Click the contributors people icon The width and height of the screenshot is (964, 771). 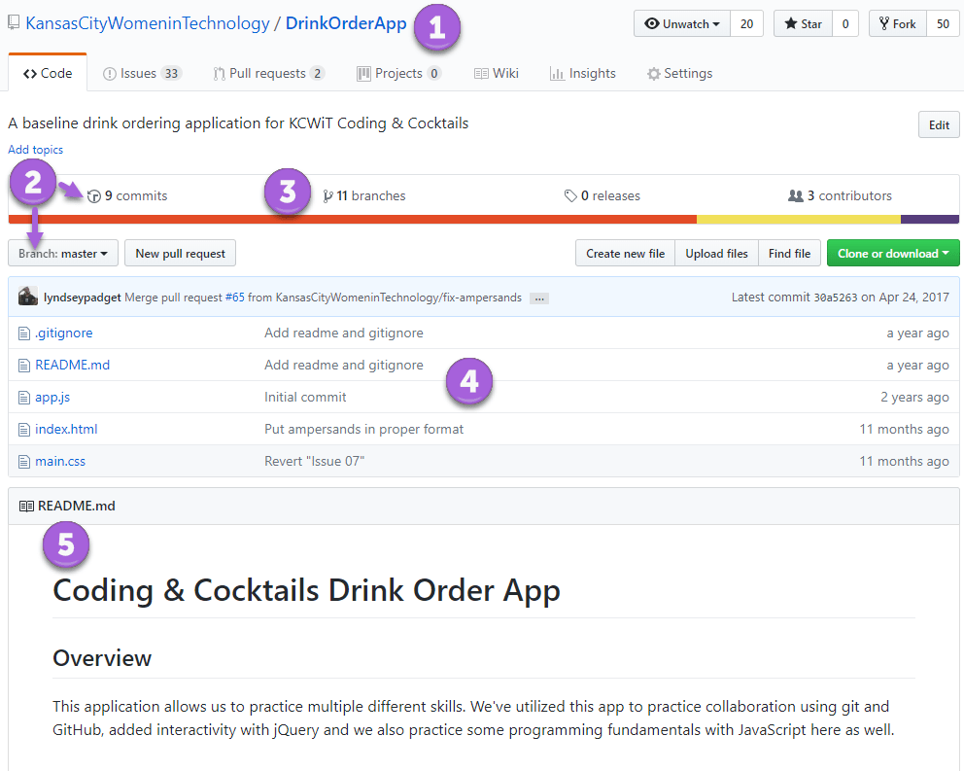click(795, 196)
